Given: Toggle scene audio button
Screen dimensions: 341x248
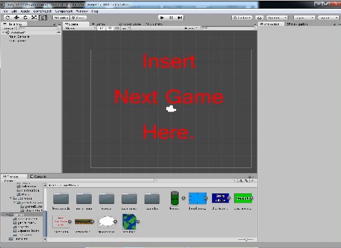Looking at the screenshot, I should tap(117, 29).
